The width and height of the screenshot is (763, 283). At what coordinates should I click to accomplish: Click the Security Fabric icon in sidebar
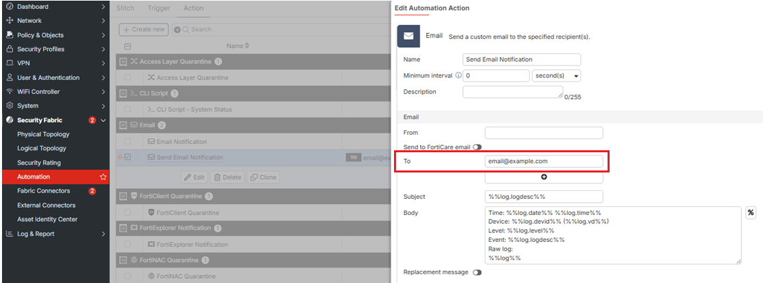pyautogui.click(x=9, y=121)
